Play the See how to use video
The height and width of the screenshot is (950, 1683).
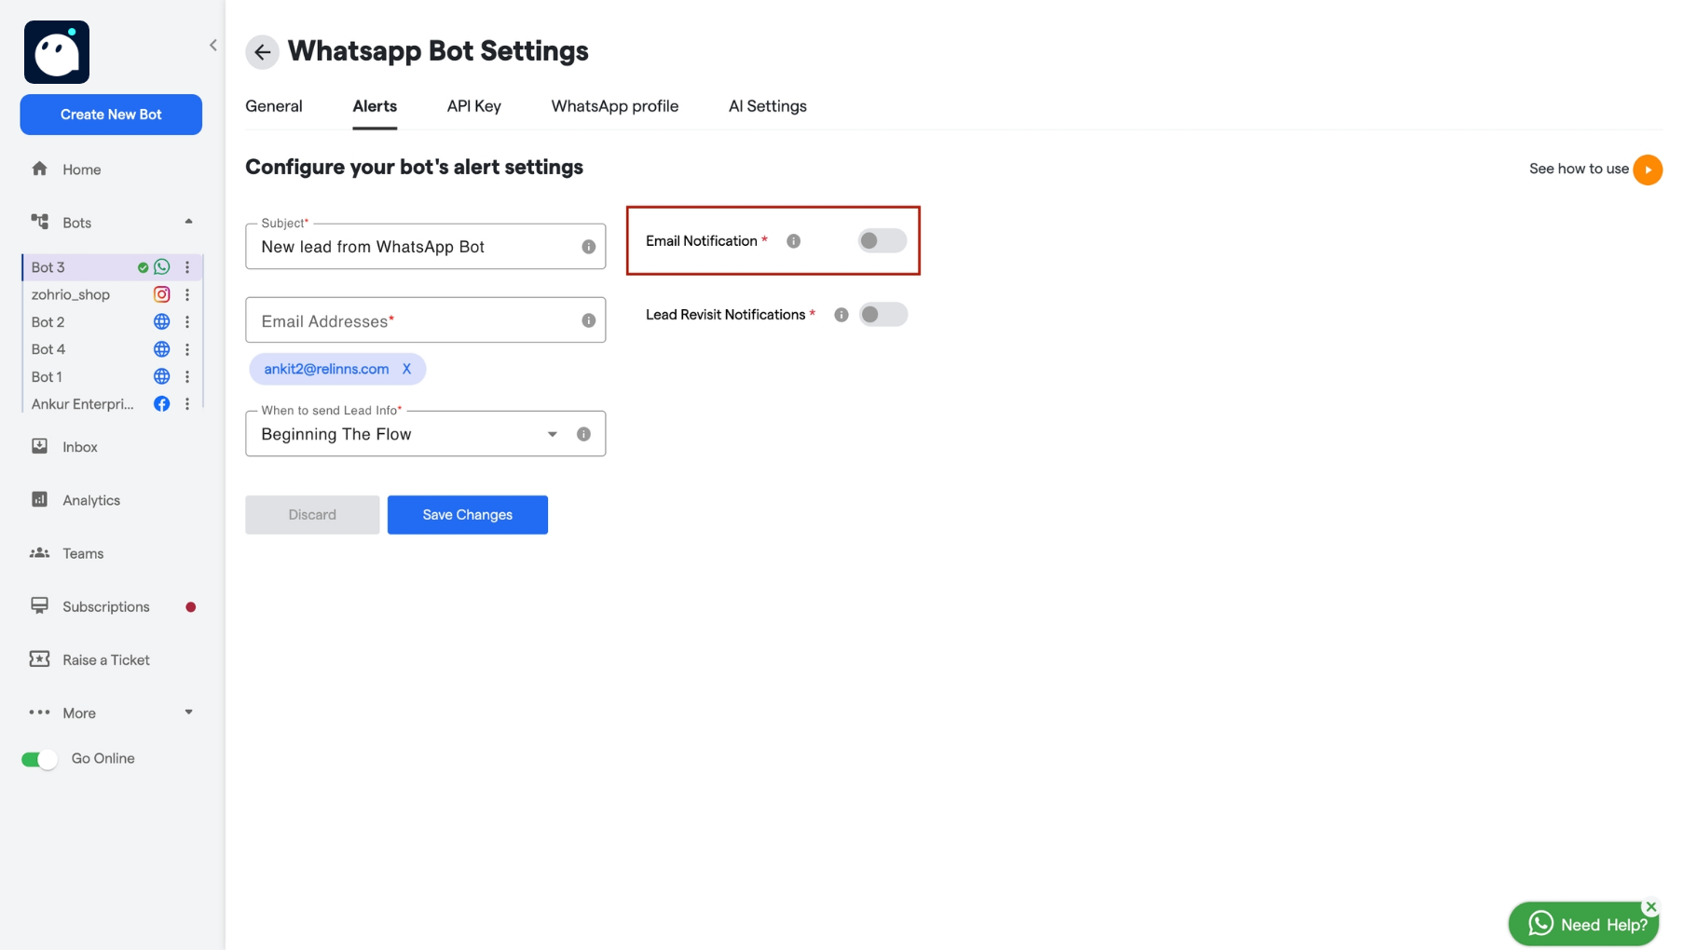pyautogui.click(x=1648, y=170)
